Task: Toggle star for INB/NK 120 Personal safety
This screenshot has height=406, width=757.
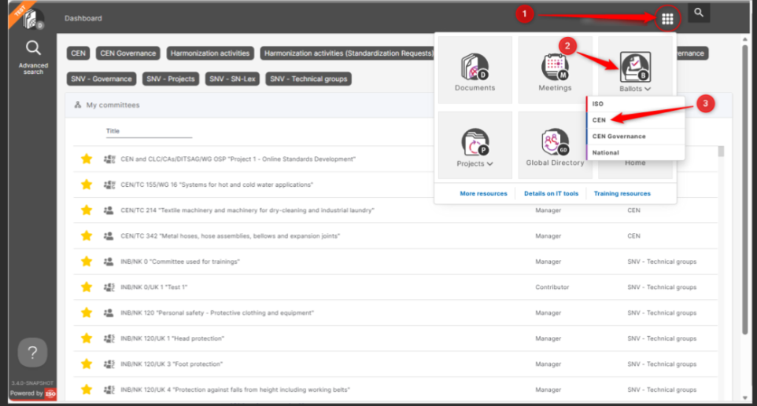Action: (x=87, y=313)
